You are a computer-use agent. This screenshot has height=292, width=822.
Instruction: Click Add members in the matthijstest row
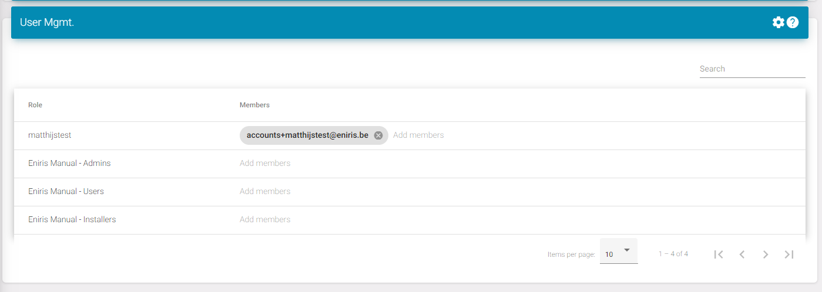click(418, 135)
